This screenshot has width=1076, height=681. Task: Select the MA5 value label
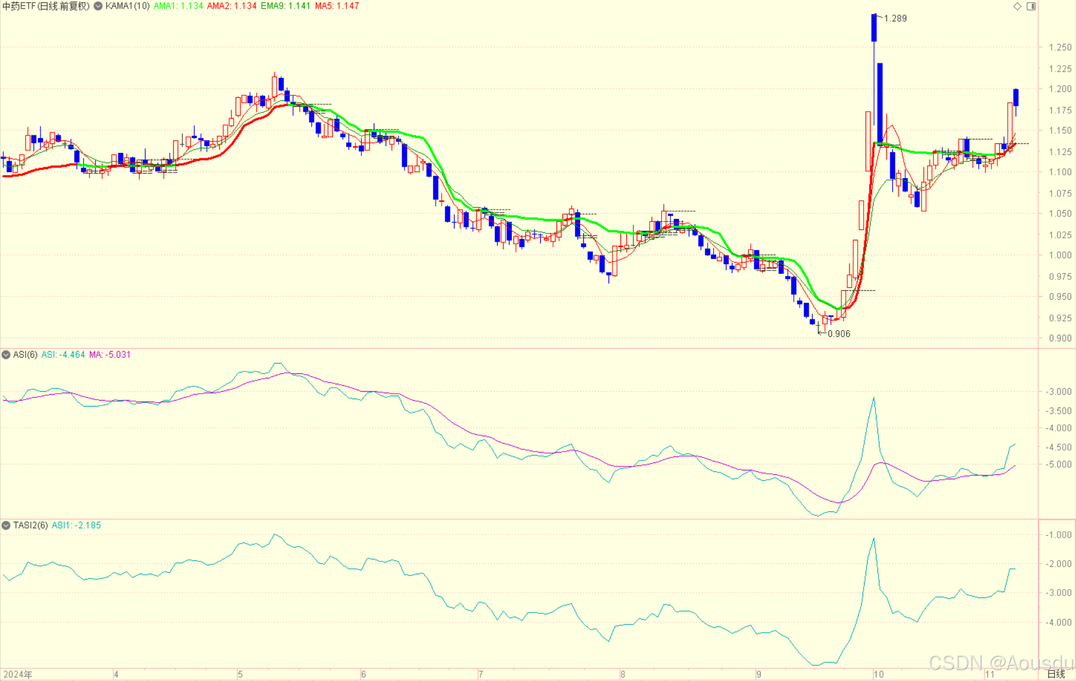(337, 6)
